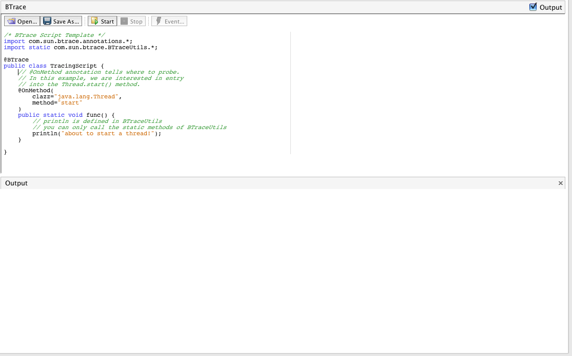Click the "com.sun.btrace.annotations.*" import line
572x356 pixels.
(x=68, y=41)
